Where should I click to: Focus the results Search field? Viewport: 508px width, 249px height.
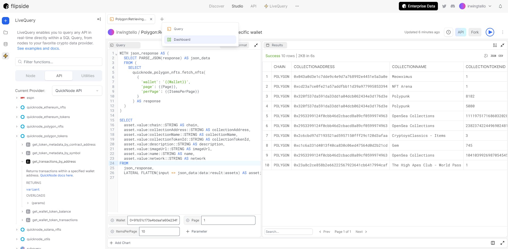point(288,232)
